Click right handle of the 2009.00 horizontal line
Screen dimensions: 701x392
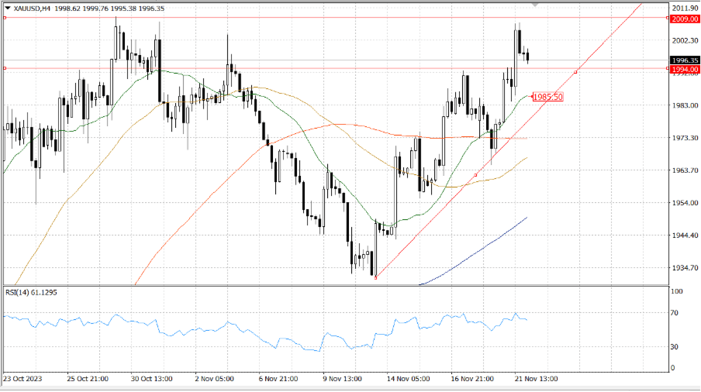click(x=667, y=18)
